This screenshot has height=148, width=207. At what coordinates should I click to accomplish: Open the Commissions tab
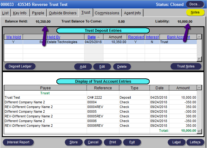[x=107, y=13]
